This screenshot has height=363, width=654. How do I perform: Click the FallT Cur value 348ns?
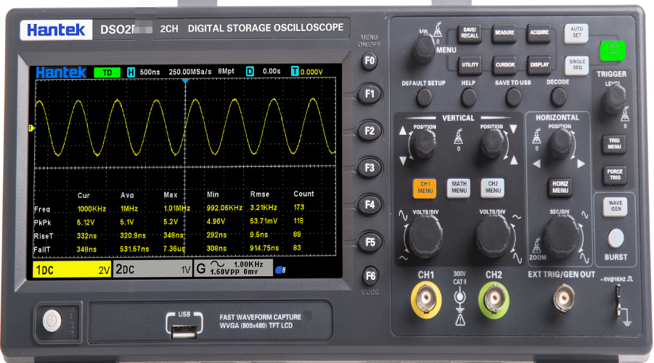(x=87, y=249)
